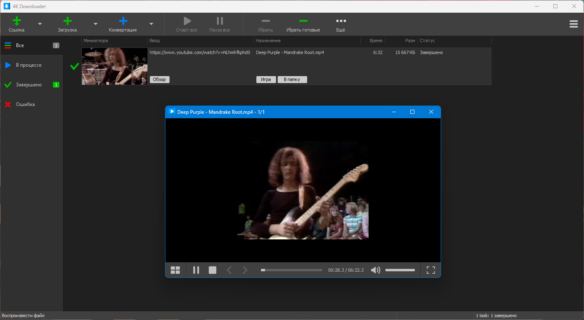The width and height of the screenshot is (584, 320).
Task: Enter fullscreen mode in the video player
Action: [x=430, y=270]
